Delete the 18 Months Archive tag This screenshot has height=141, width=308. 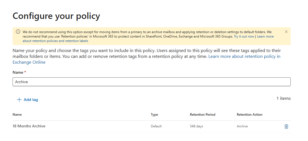pos(286,127)
